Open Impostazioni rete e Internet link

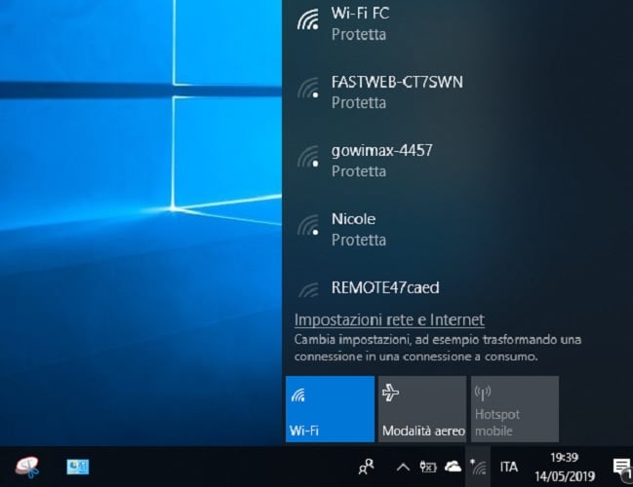click(389, 319)
